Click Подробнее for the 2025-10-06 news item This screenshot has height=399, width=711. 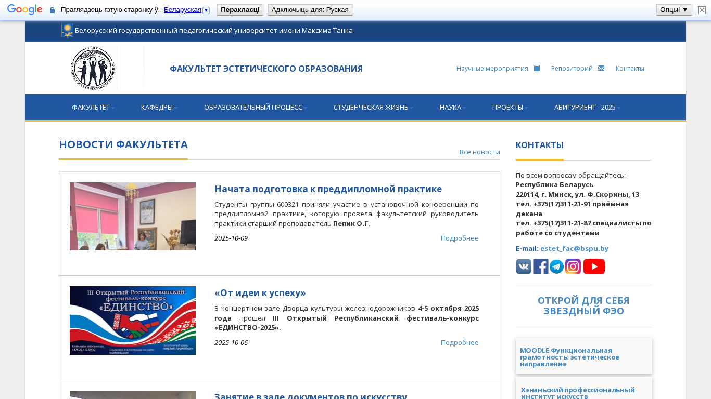point(460,342)
